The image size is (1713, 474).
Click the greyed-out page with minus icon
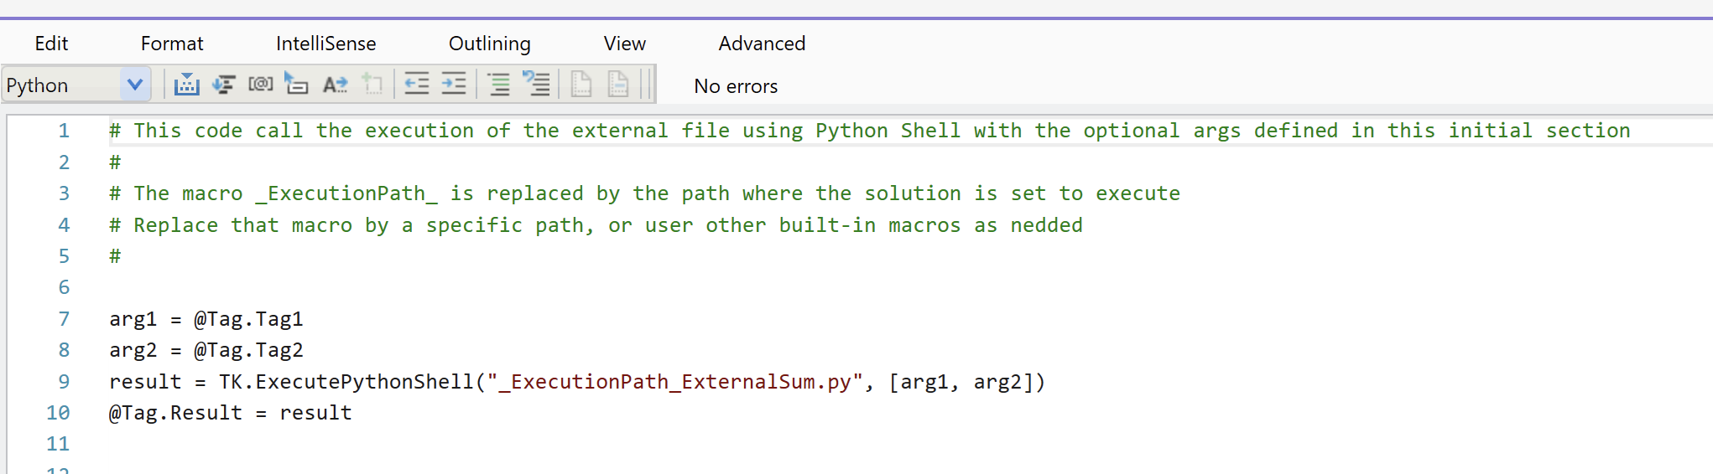coord(618,85)
